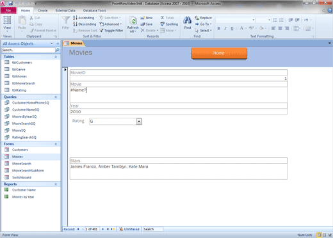Click numbered list icon

click(281, 20)
